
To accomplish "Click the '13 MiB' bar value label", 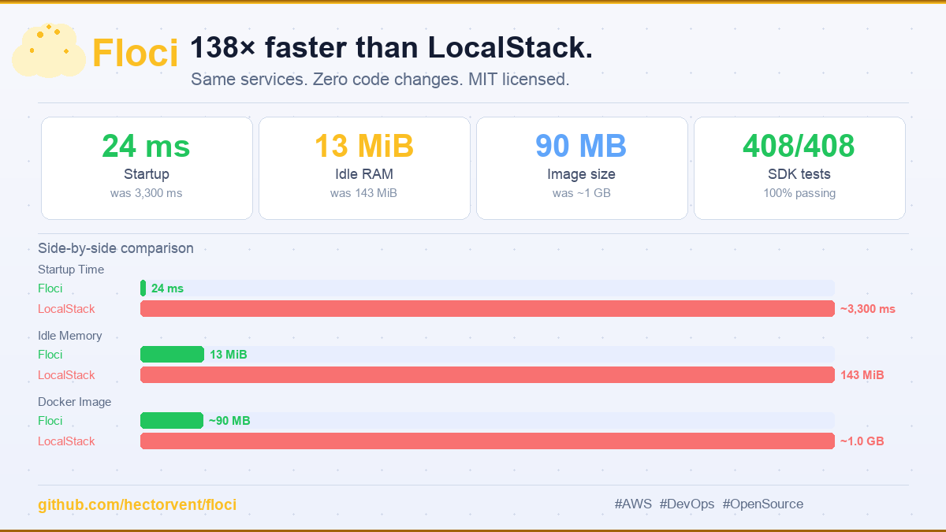I will (229, 355).
